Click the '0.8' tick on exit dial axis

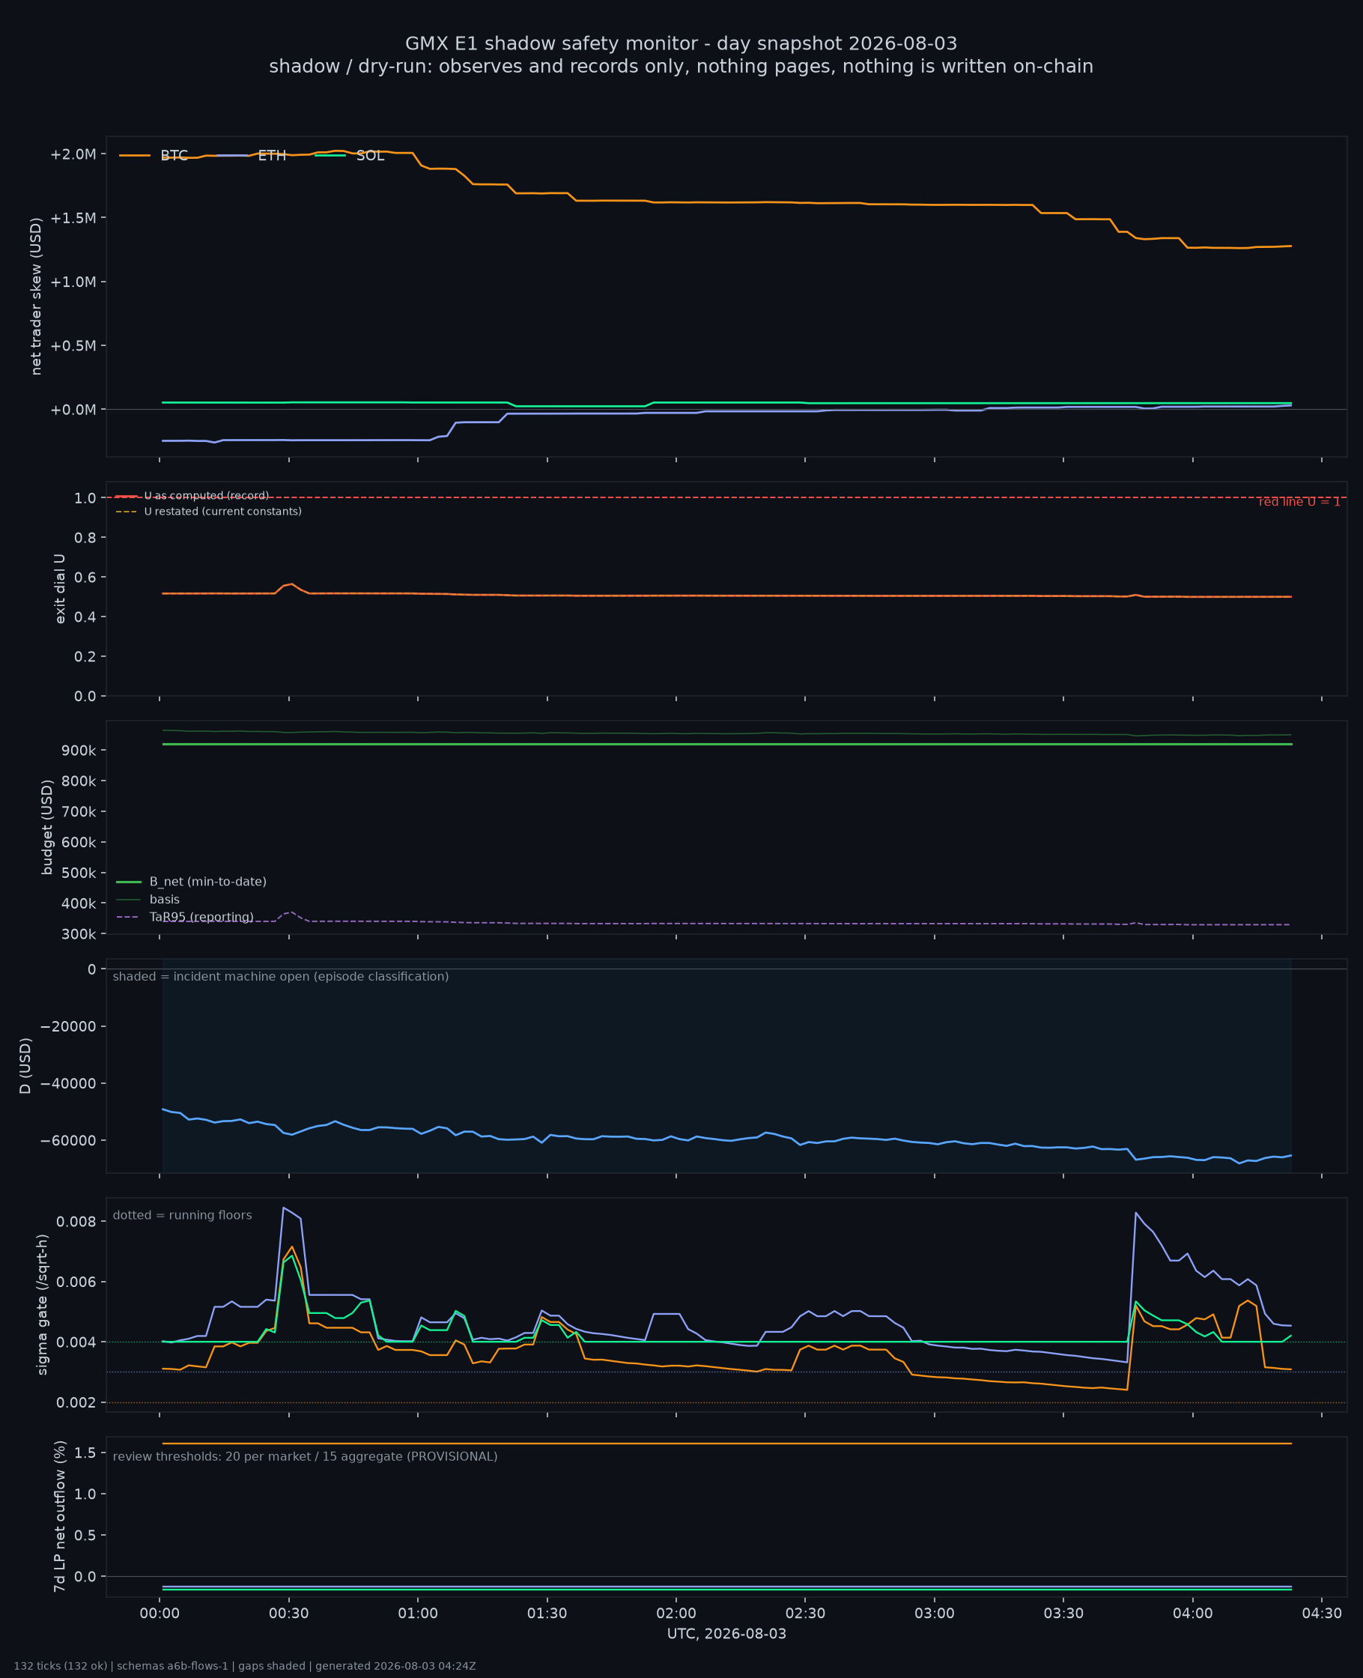[x=85, y=538]
